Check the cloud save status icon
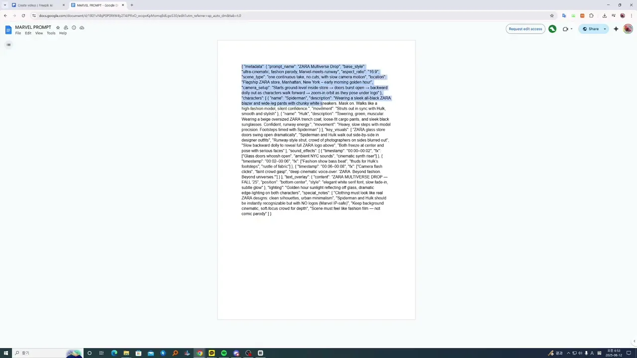 click(82, 27)
